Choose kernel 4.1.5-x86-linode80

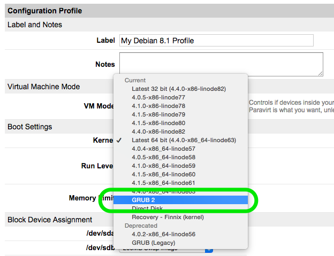(158, 123)
